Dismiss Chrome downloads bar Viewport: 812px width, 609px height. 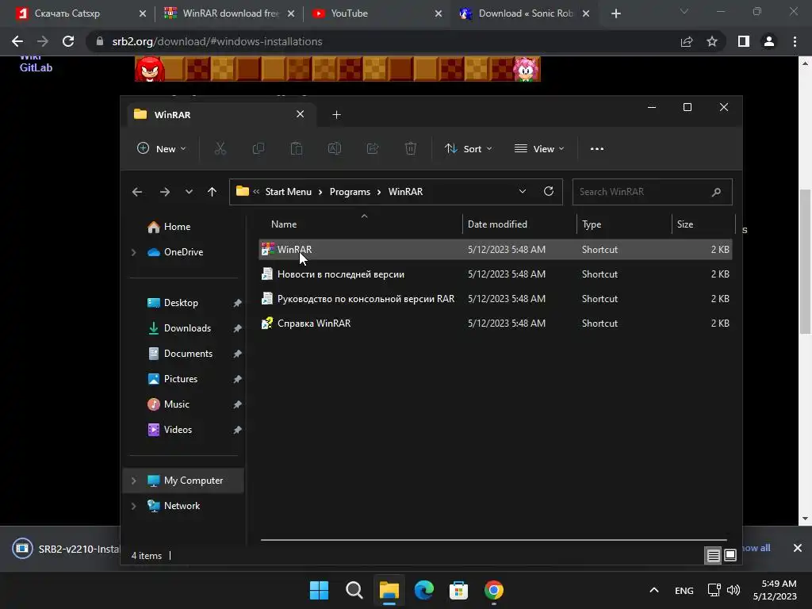(798, 548)
